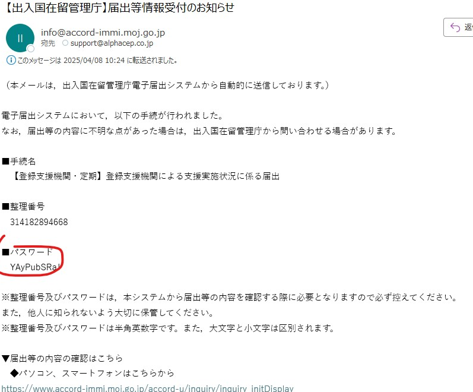
Task: Click the sender's teal avatar circle
Action: coord(20,38)
